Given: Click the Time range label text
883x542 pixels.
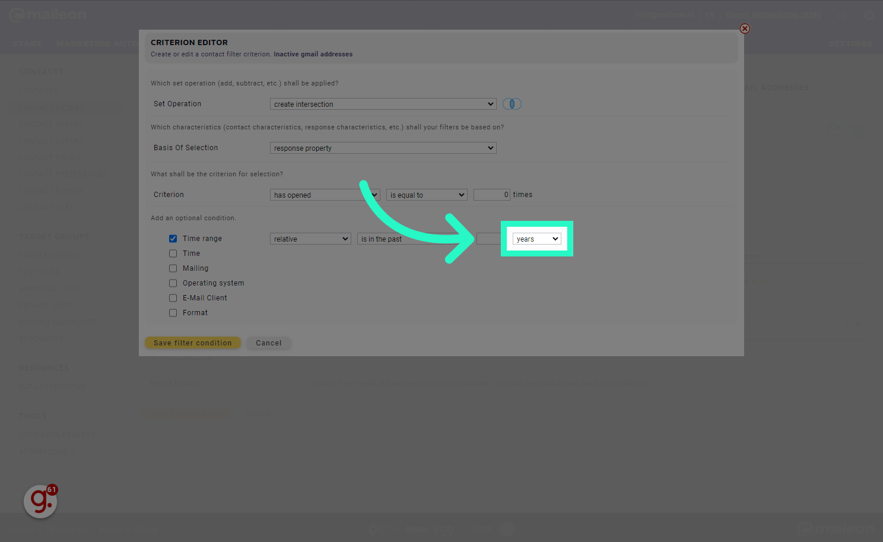Looking at the screenshot, I should point(202,239).
